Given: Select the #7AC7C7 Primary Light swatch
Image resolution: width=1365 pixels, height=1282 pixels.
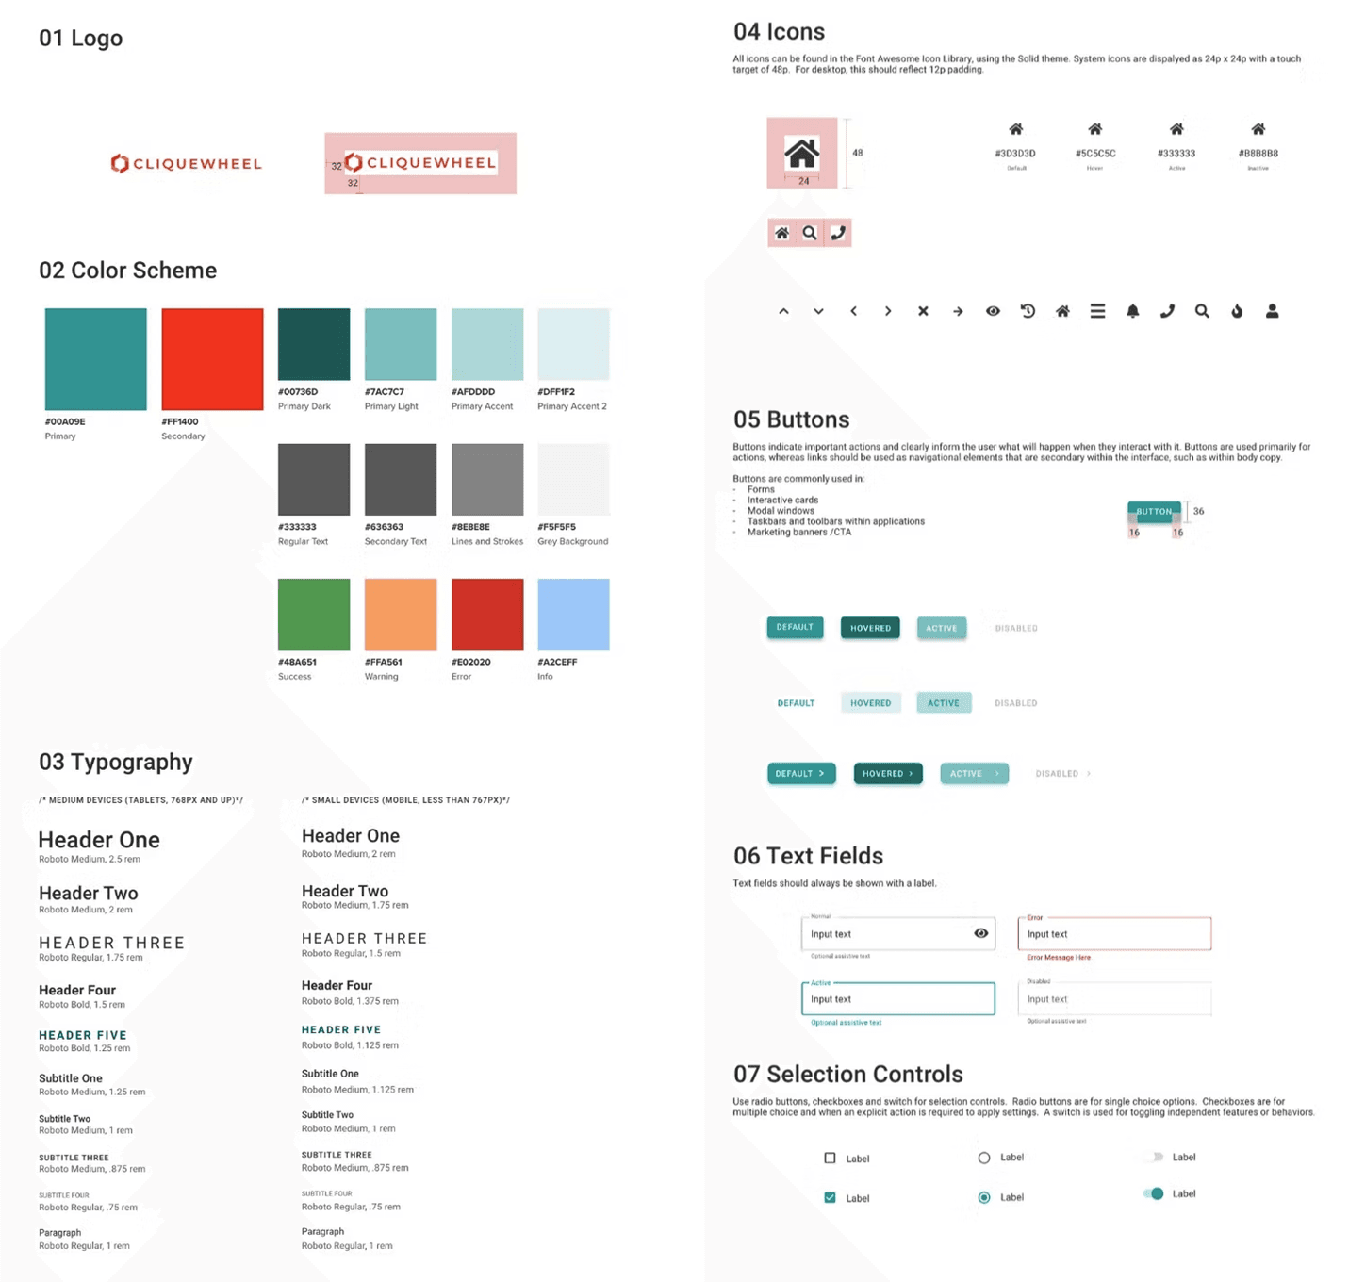Looking at the screenshot, I should click(401, 344).
